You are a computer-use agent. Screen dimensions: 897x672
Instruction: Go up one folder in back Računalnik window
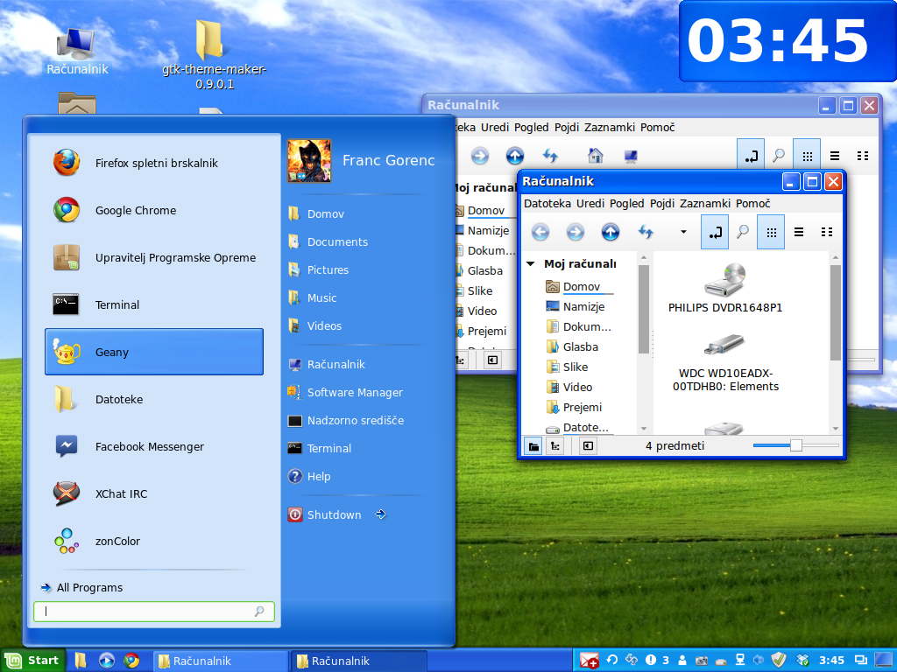[515, 156]
